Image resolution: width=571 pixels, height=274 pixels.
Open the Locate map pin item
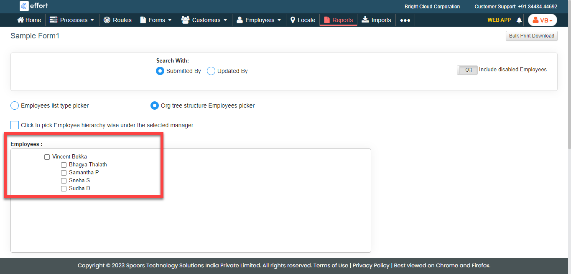point(293,20)
